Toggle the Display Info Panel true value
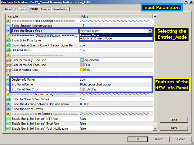This screenshot has width=194, height=145. click(115, 79)
